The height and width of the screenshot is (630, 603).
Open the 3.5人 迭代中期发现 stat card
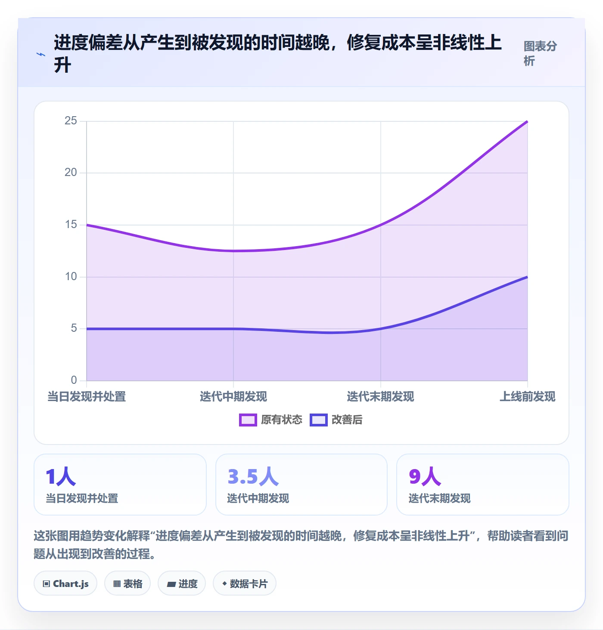coord(301,485)
